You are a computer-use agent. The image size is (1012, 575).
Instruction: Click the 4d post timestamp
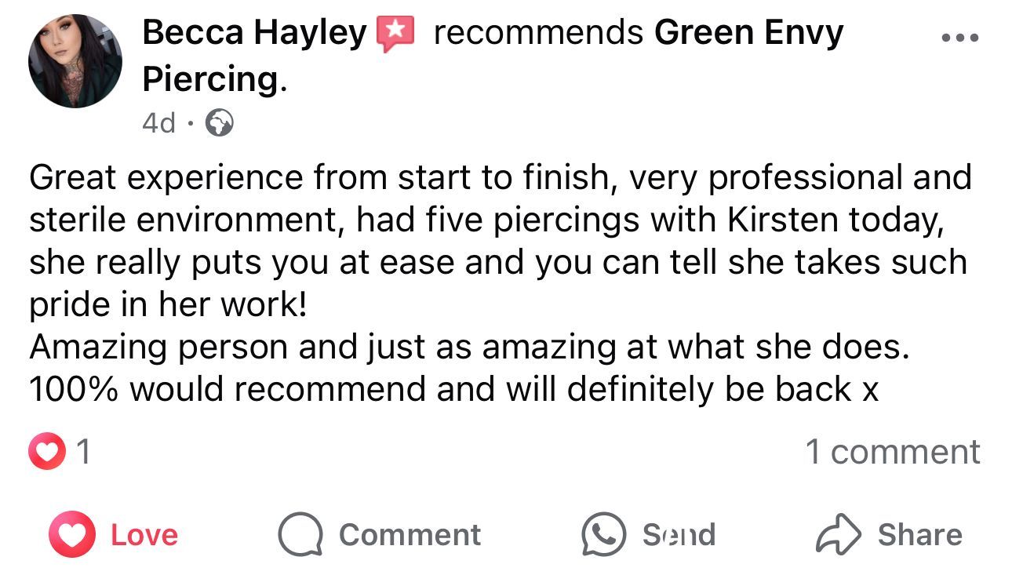(159, 122)
